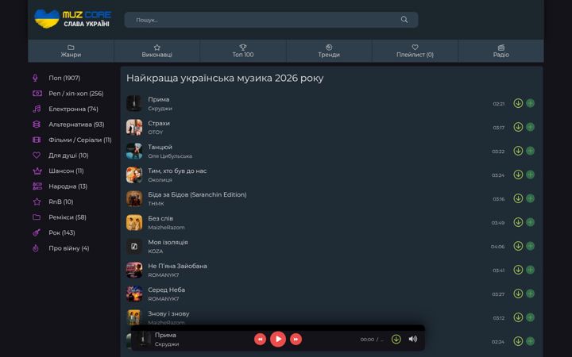Mute the player volume speaker icon

point(413,340)
